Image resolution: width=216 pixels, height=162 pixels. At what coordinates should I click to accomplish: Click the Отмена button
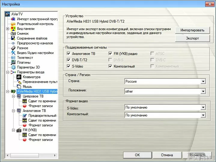167,155
